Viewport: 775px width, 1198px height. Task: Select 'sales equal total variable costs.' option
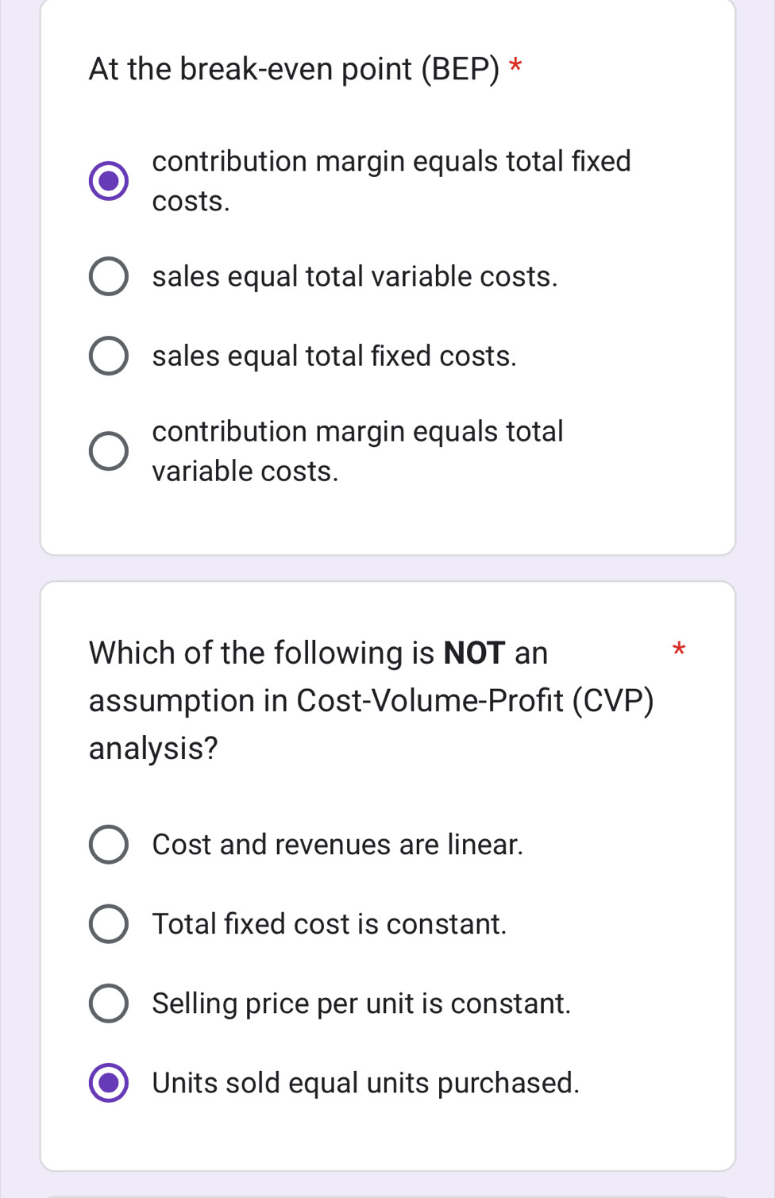(x=110, y=275)
